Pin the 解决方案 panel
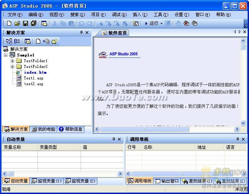The image size is (249, 194). (x=81, y=33)
